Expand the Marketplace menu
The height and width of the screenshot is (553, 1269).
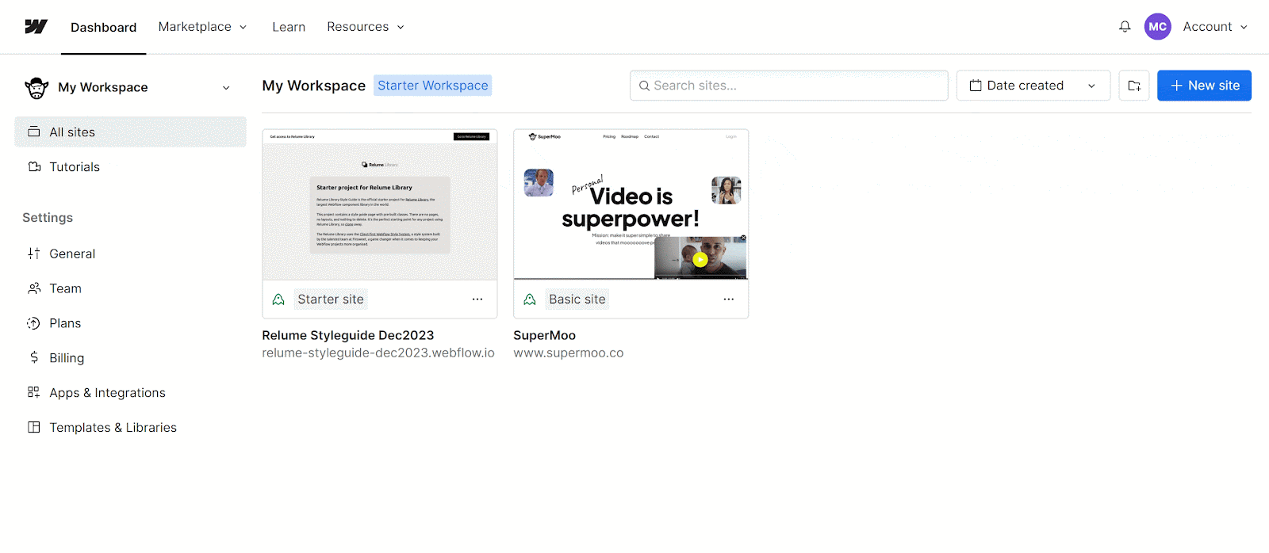(x=202, y=27)
